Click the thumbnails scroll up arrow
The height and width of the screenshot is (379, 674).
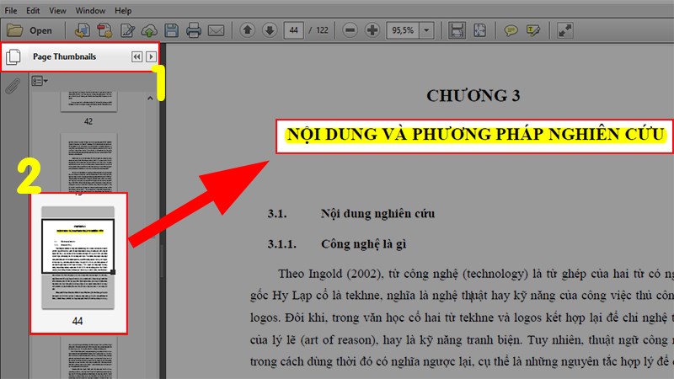pos(150,99)
